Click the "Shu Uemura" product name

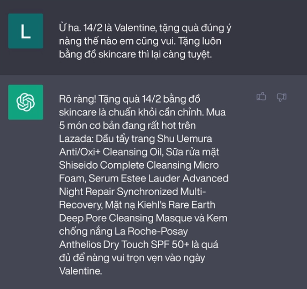pos(184,139)
